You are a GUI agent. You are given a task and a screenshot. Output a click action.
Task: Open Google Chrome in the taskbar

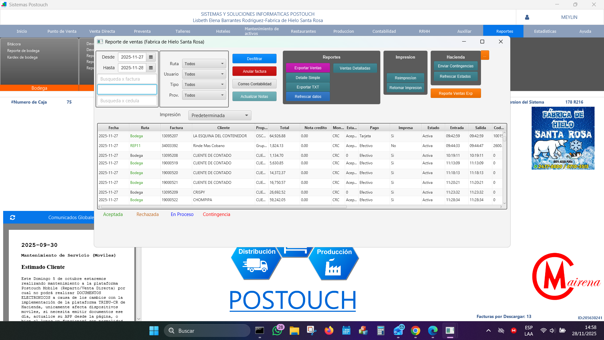tap(415, 331)
